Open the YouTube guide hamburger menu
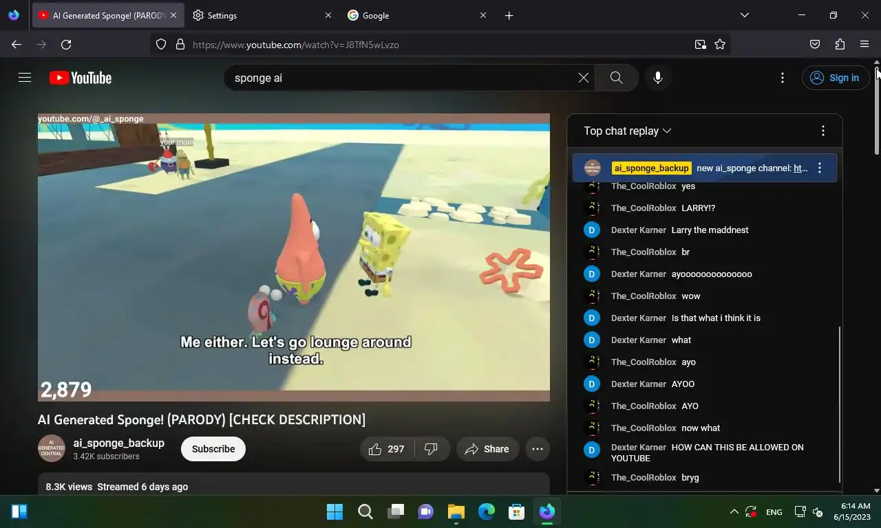 [x=25, y=78]
